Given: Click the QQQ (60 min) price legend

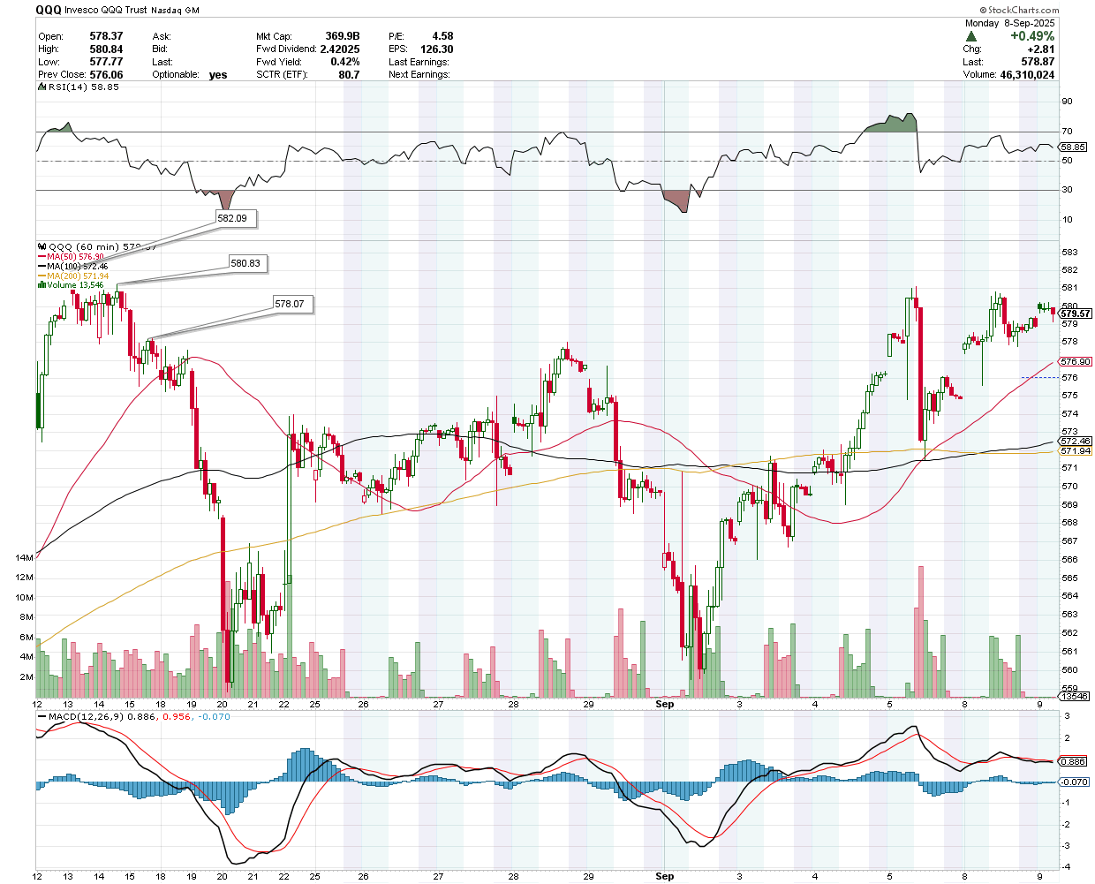Looking at the screenshot, I should pyautogui.click(x=97, y=246).
